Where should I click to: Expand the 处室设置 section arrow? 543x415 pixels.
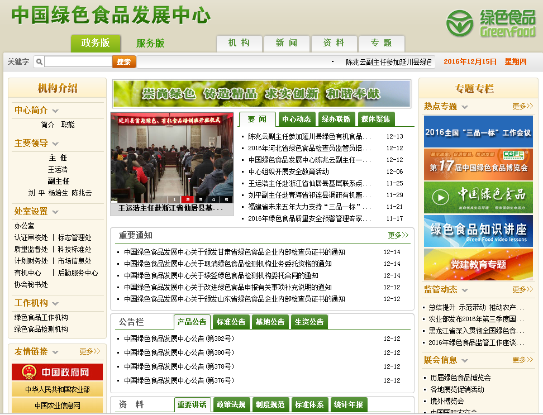(x=55, y=212)
